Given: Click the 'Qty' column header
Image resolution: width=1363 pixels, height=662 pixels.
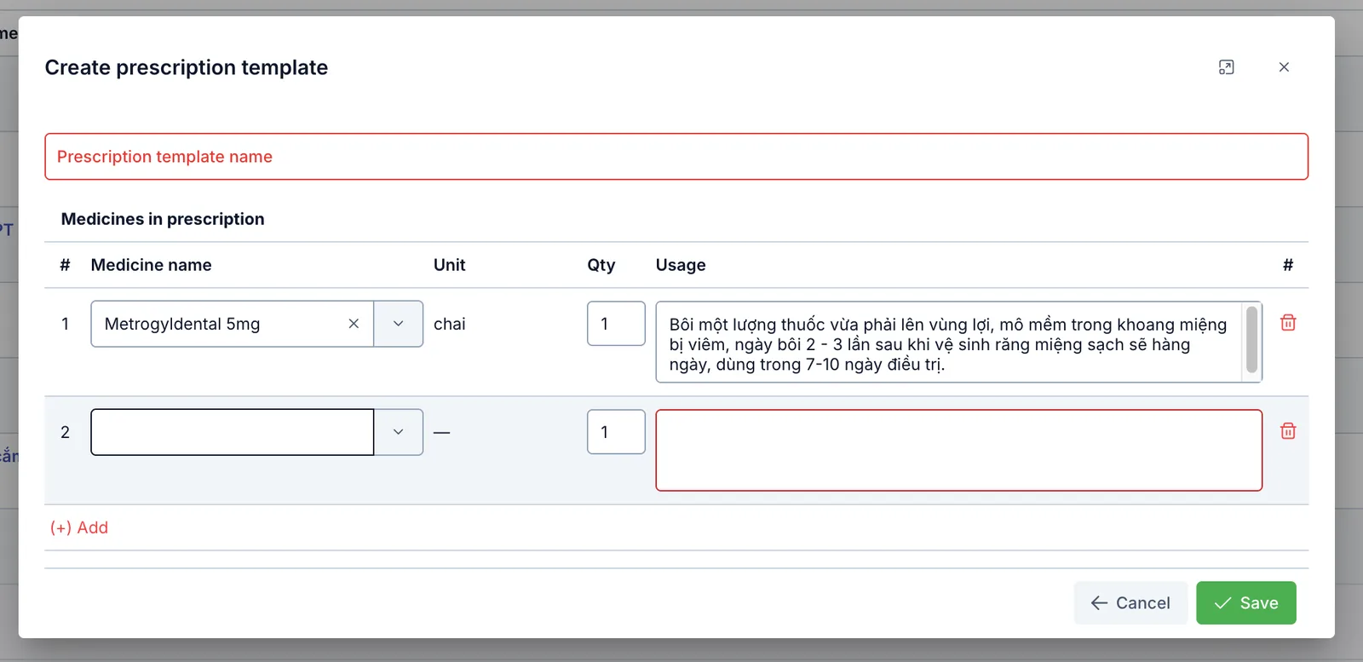Looking at the screenshot, I should [x=601, y=265].
